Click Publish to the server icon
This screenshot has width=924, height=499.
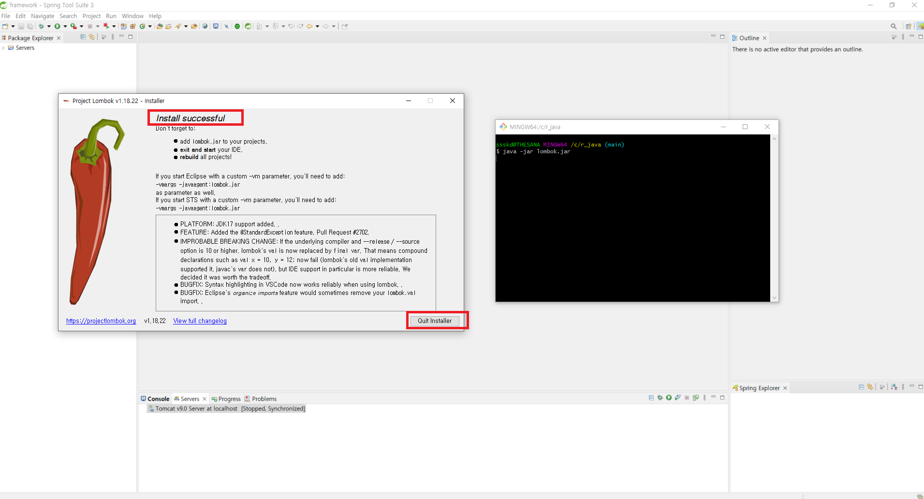point(696,397)
